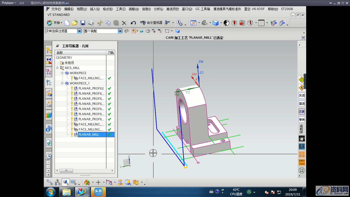Open the 分析(L) menu
This screenshot has height=197, width=350.
coord(158,9)
